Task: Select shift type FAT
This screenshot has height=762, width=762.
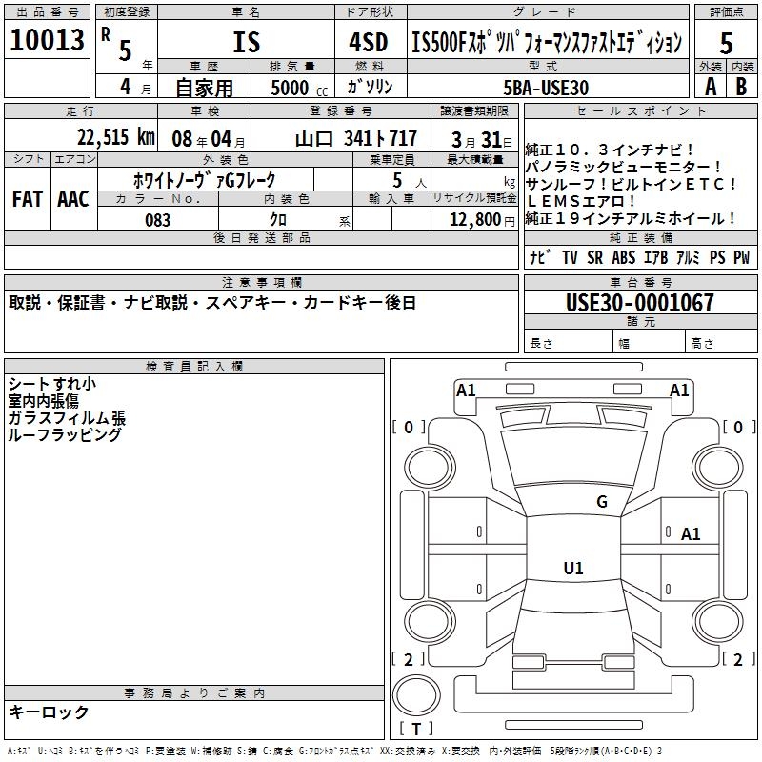Action: pos(28,199)
